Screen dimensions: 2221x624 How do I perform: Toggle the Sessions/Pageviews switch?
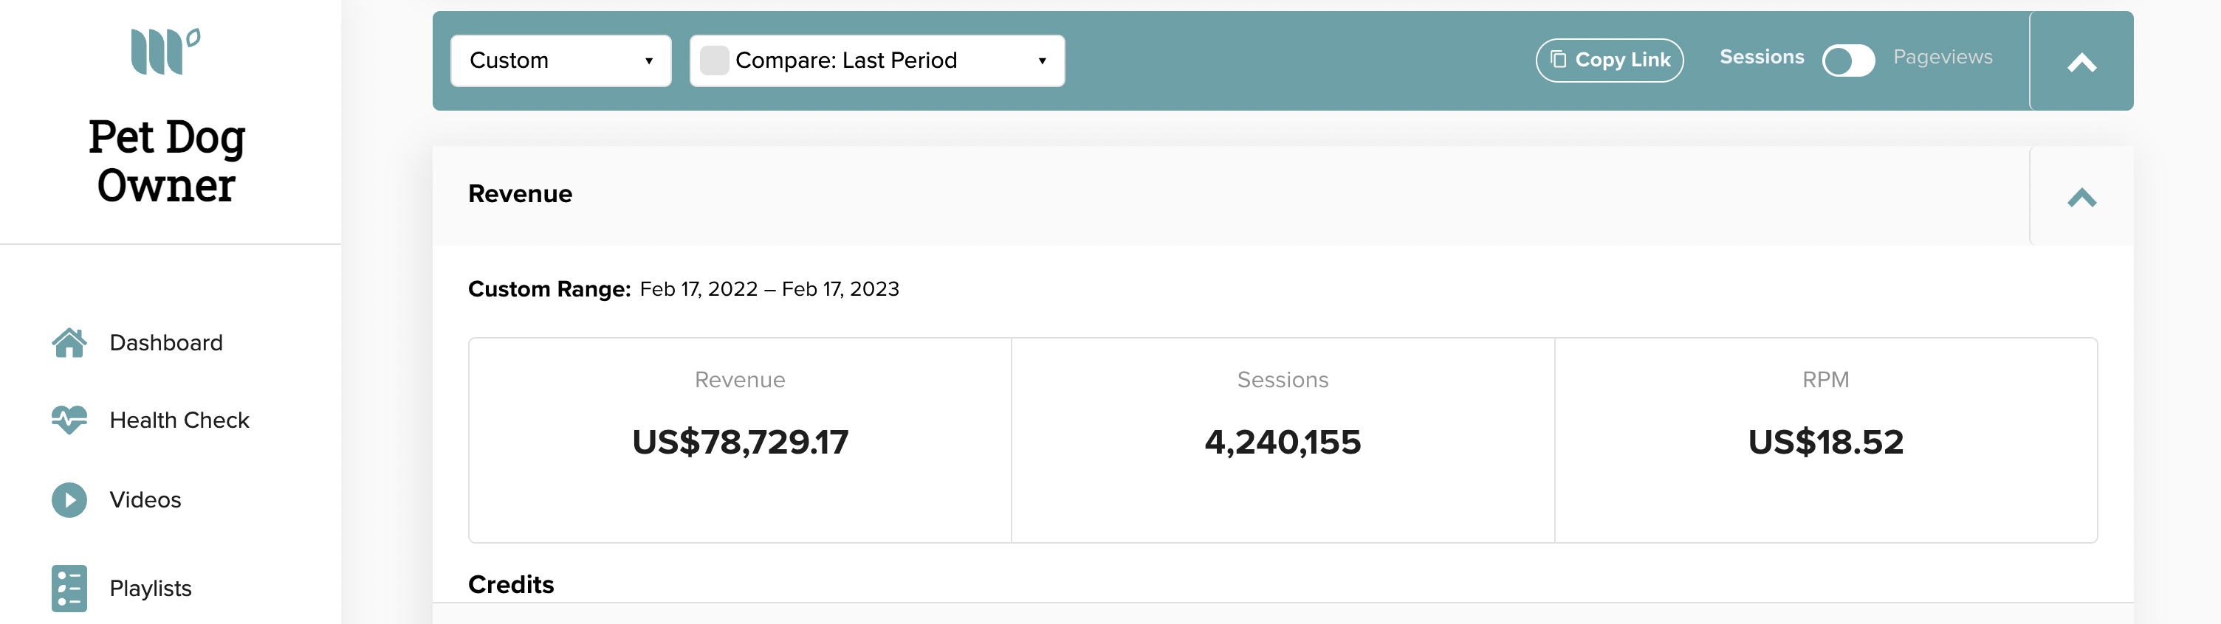(1847, 60)
